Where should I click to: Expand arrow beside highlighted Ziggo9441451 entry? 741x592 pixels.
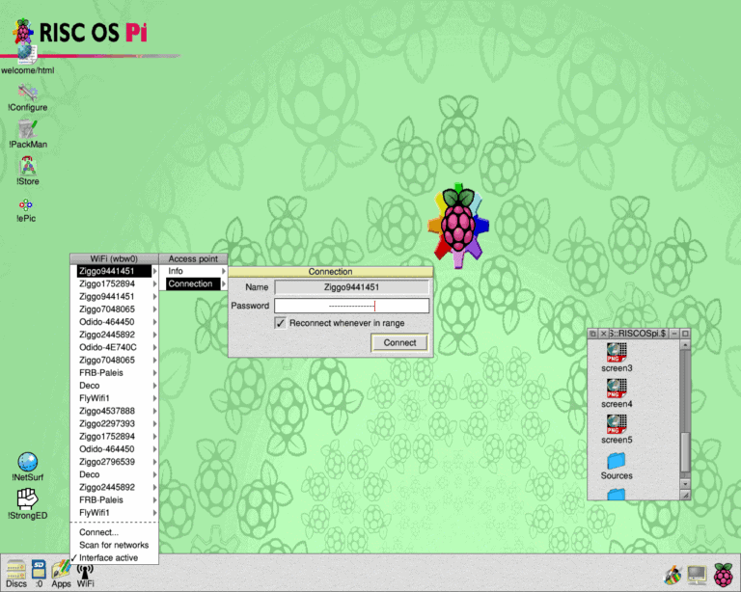154,271
